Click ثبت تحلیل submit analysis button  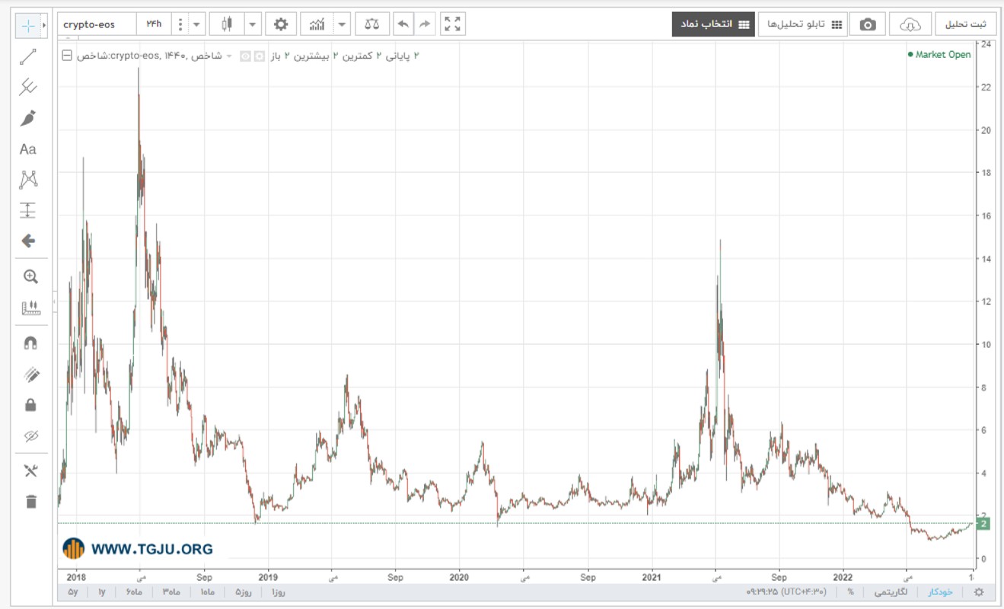pyautogui.click(x=965, y=24)
